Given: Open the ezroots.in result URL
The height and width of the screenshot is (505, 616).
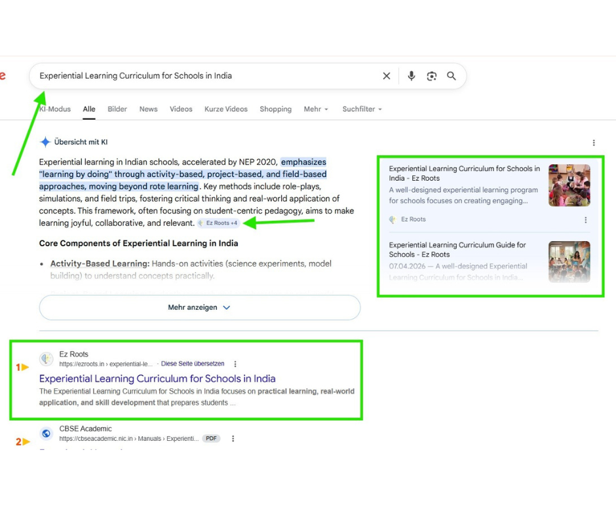Looking at the screenshot, I should 106,364.
